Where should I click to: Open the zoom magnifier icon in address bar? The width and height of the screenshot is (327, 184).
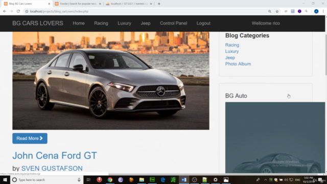point(270,11)
